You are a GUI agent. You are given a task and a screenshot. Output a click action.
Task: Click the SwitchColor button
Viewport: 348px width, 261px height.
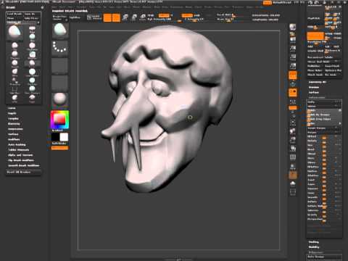pyautogui.click(x=59, y=144)
